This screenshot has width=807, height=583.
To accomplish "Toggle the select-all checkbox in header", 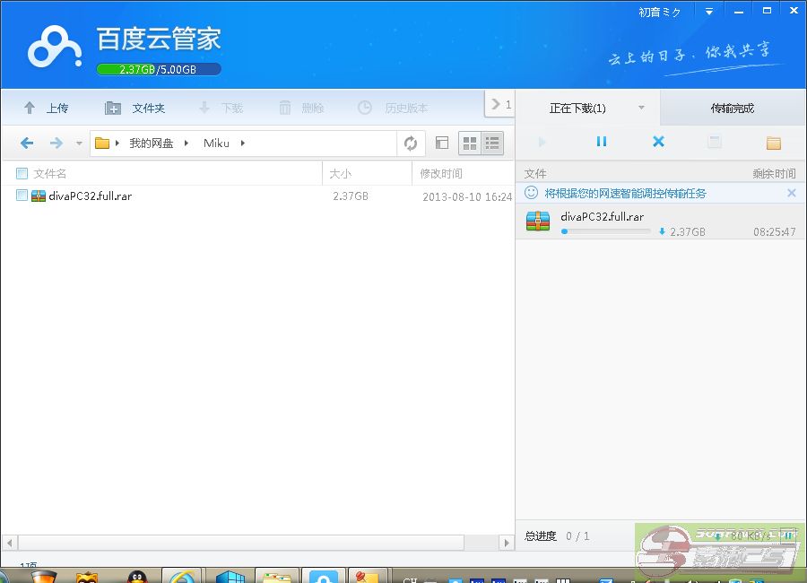I will (22, 173).
